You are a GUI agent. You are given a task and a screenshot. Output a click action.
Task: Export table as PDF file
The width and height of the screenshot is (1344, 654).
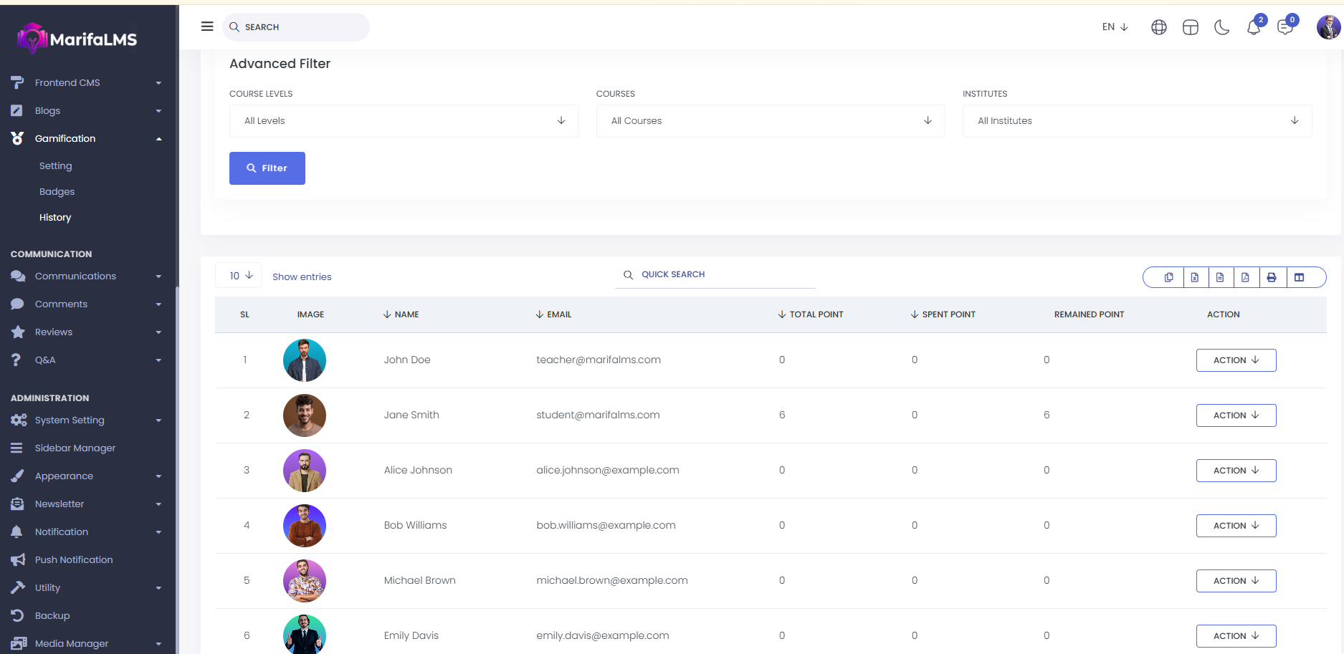click(x=1245, y=277)
